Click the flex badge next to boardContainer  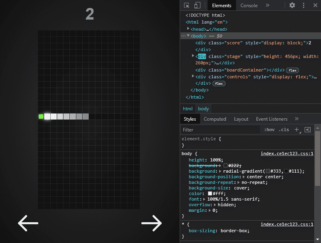293,70
